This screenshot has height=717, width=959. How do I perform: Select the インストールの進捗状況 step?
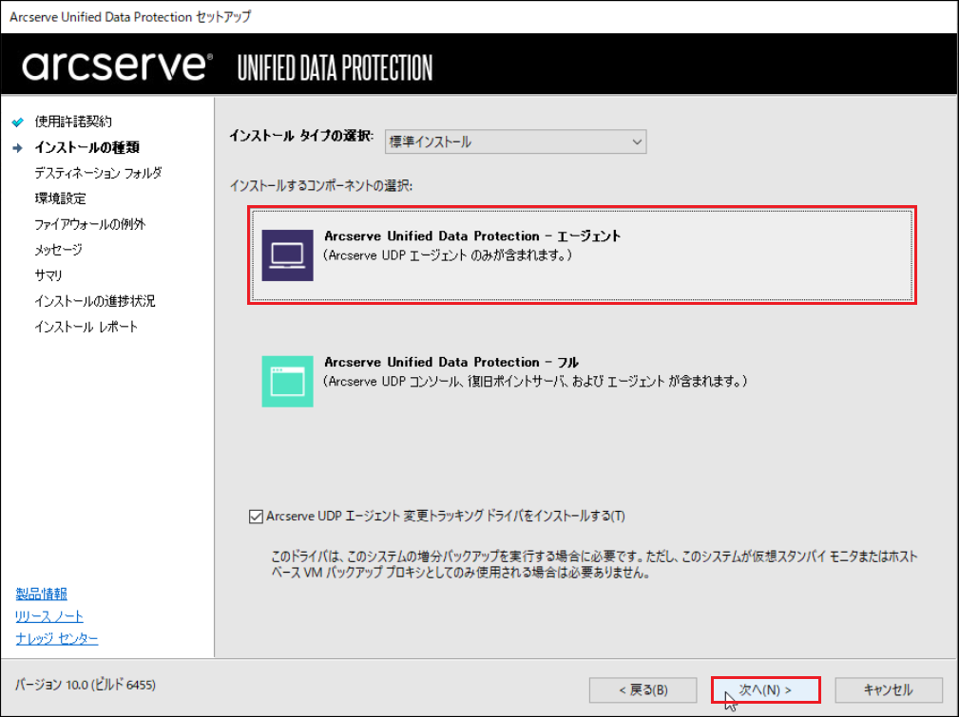(95, 301)
